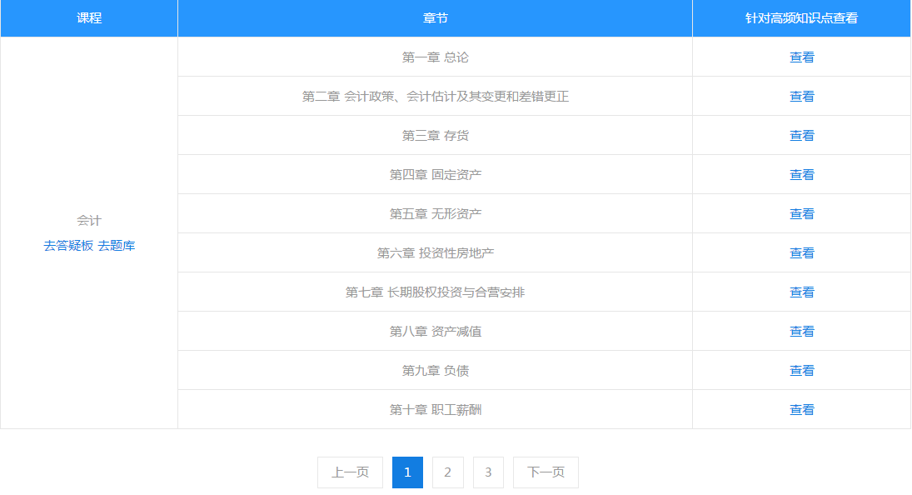Click 查看 for 第七章 长期股权投资与合营安排

tap(801, 292)
